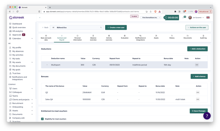Viewport: 220px width, 131px height.
Task: Open Approvals in sidebar
Action: 17,35
